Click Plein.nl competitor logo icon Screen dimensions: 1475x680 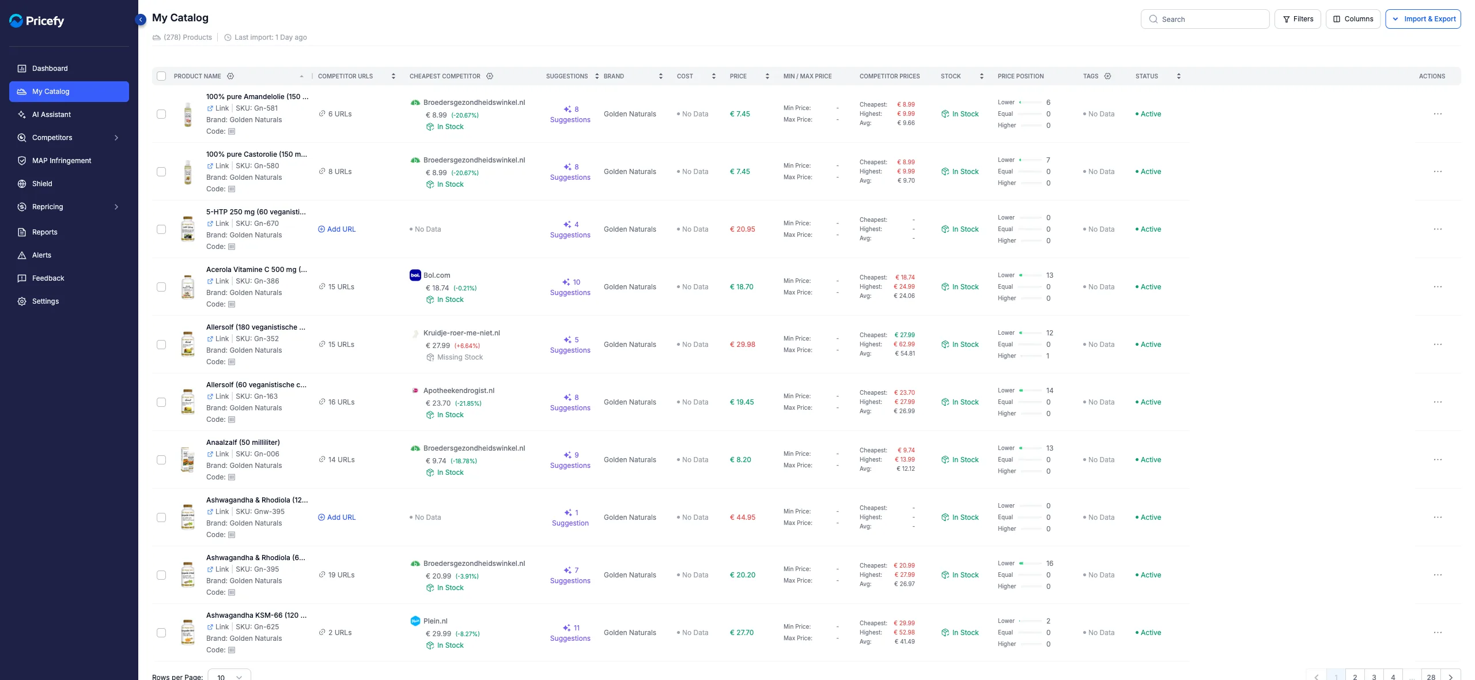pos(415,621)
